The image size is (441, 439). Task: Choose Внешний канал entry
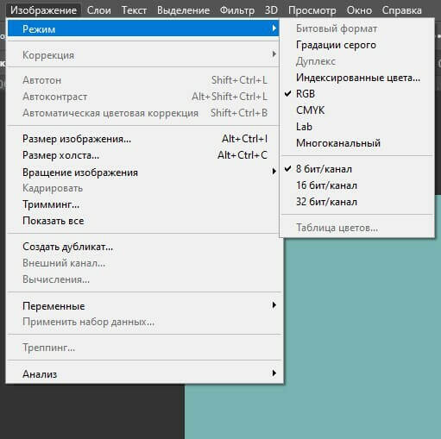click(x=143, y=263)
